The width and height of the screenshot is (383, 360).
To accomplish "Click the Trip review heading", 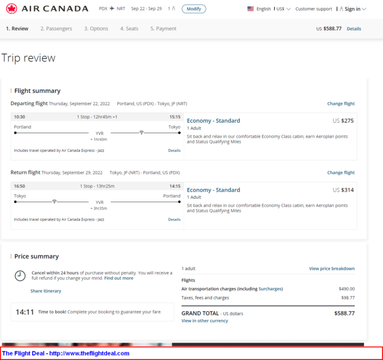I will click(x=29, y=58).
